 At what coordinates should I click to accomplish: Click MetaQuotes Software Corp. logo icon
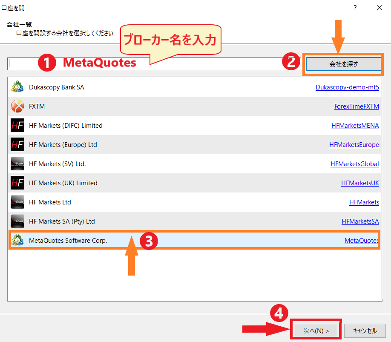coord(17,241)
